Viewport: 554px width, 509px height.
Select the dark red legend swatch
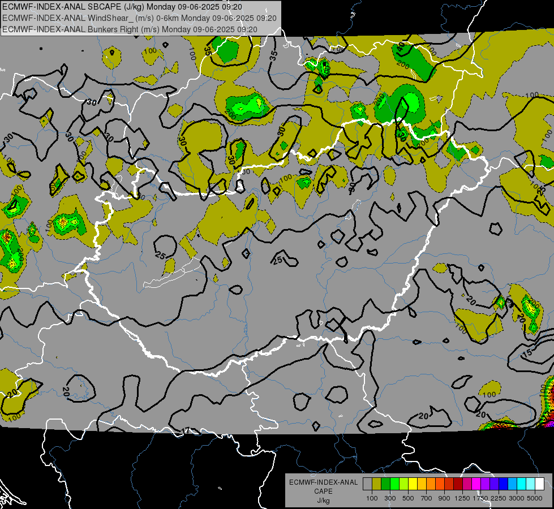click(458, 484)
